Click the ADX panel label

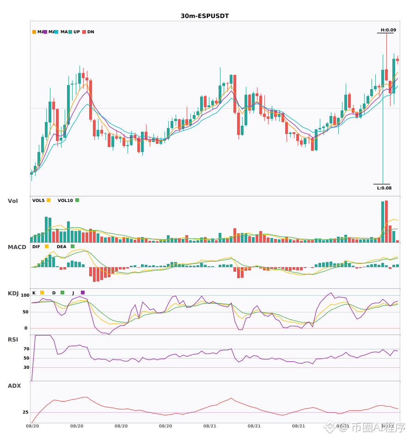(14, 386)
